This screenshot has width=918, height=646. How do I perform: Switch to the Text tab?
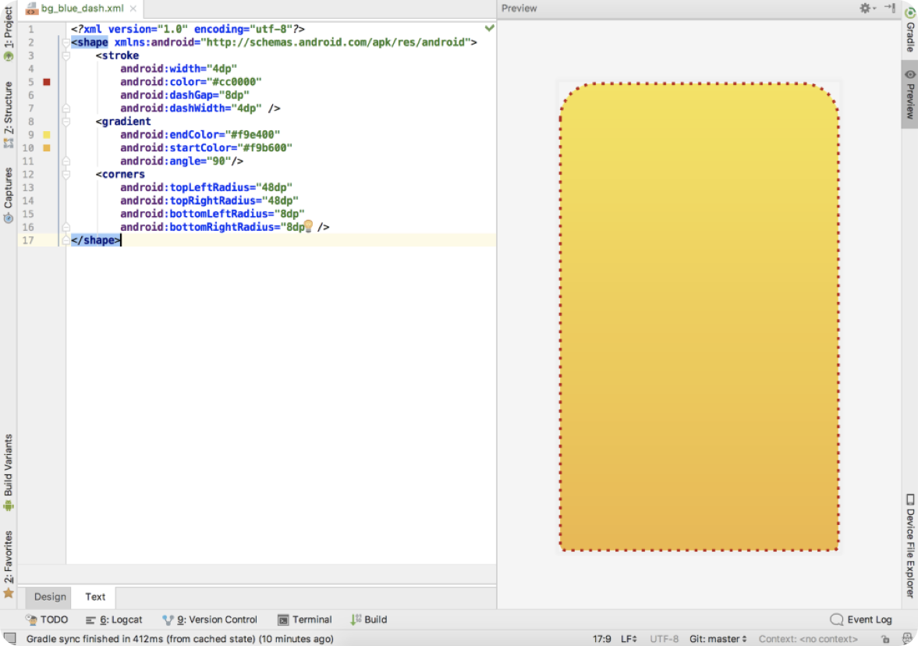[x=95, y=597]
